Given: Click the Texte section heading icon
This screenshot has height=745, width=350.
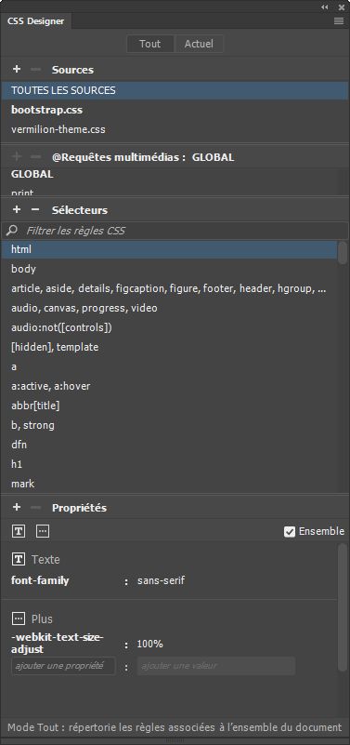Looking at the screenshot, I should (18, 559).
